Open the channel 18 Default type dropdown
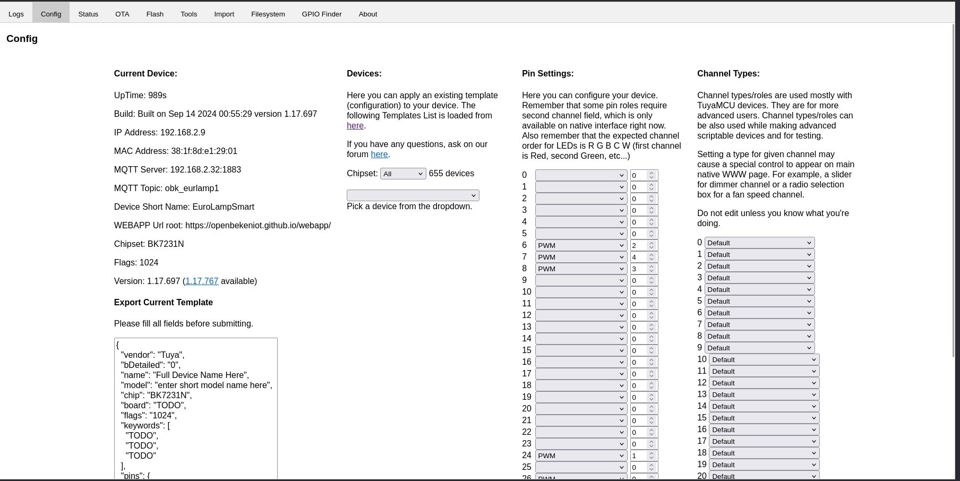The image size is (960, 481). 764,452
